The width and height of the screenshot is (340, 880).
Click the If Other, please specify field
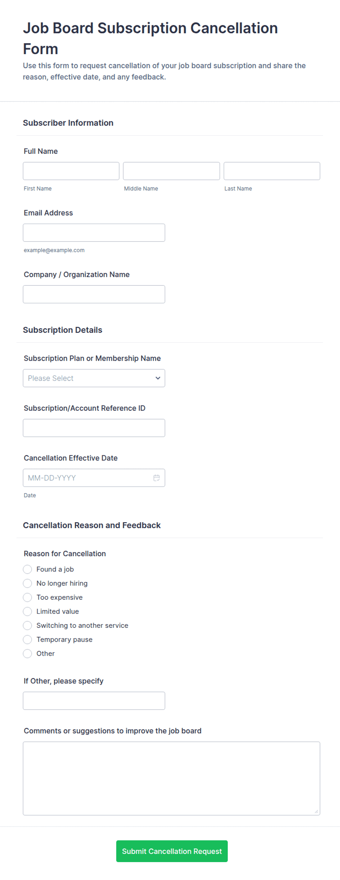point(94,701)
